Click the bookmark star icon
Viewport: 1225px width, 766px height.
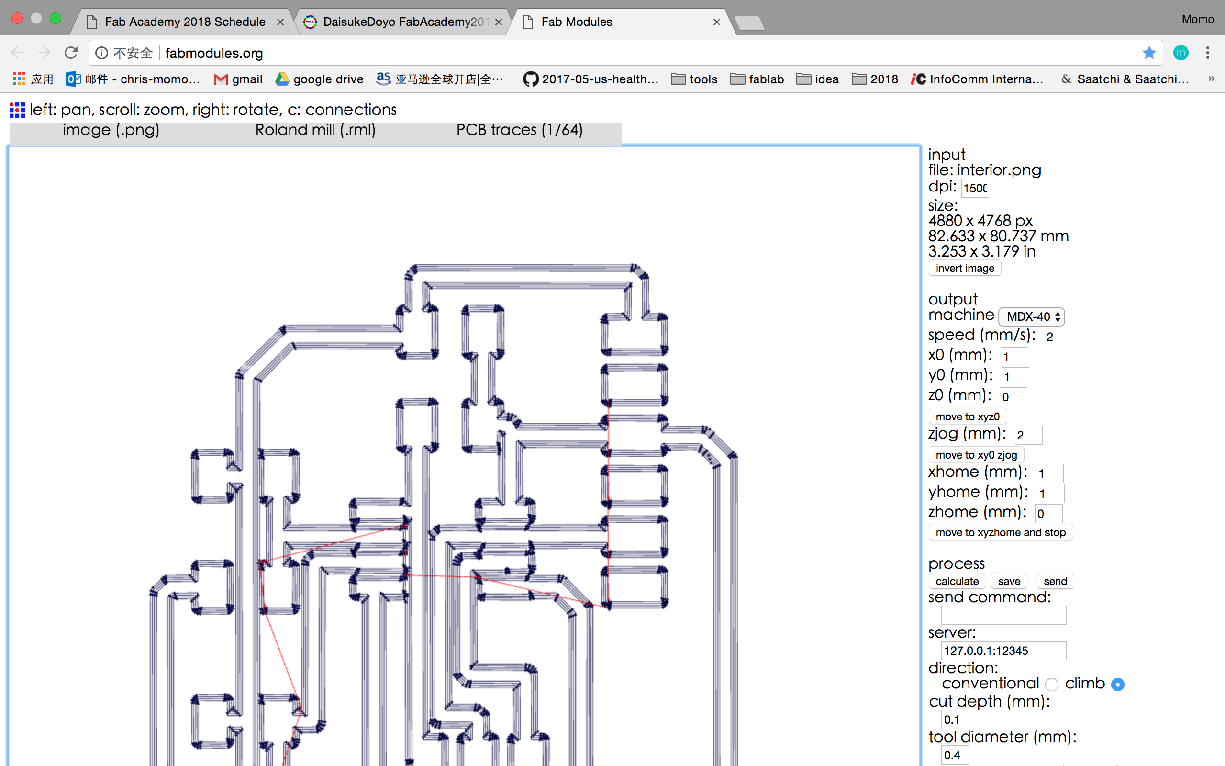click(x=1149, y=53)
